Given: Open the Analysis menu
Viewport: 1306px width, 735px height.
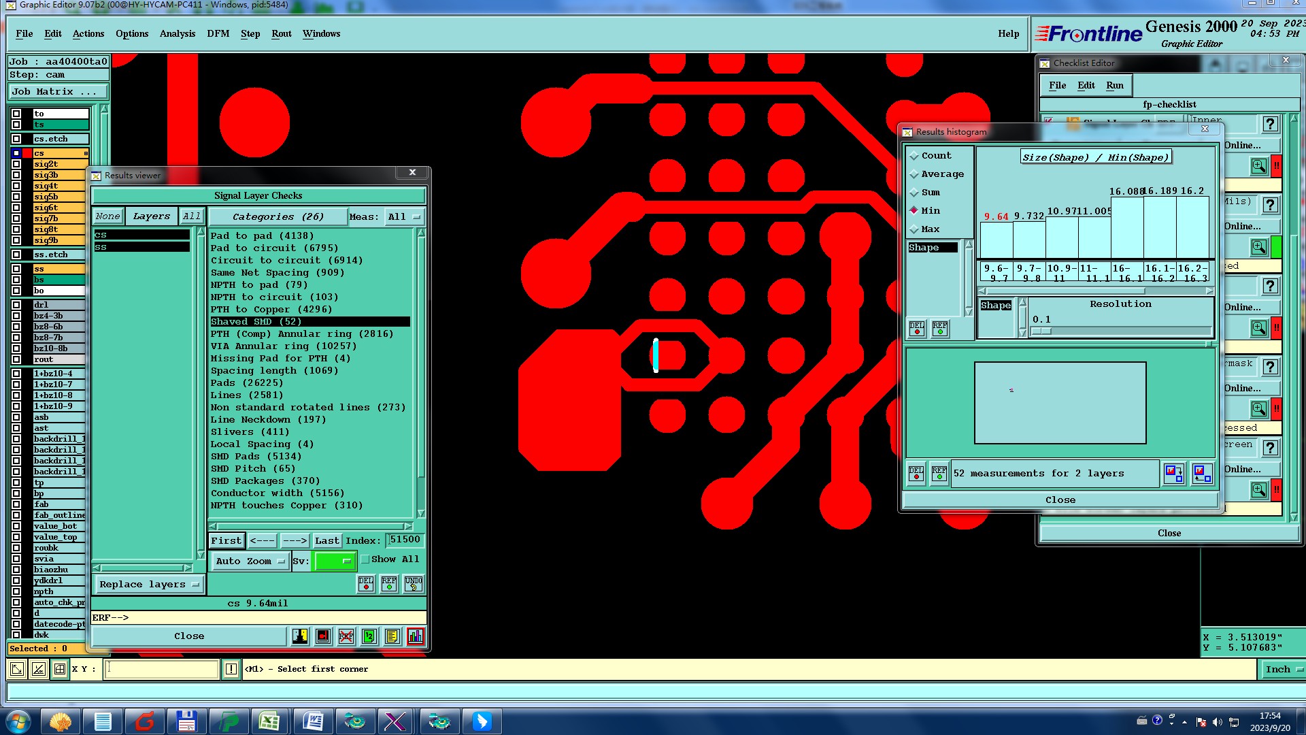Looking at the screenshot, I should click(177, 33).
